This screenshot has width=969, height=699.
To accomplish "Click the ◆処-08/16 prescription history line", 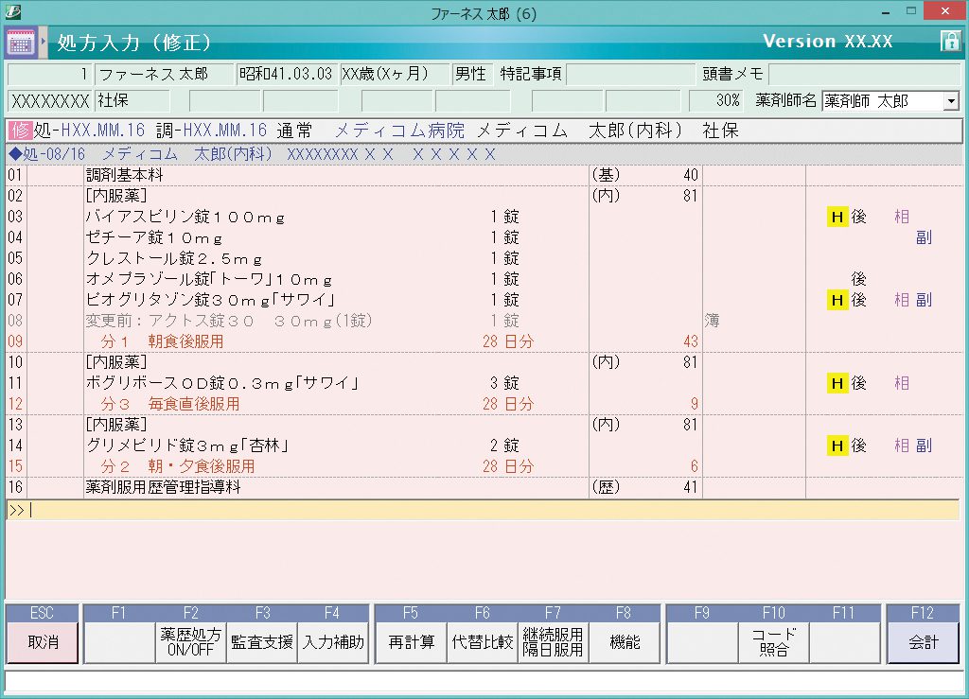I will [x=484, y=154].
